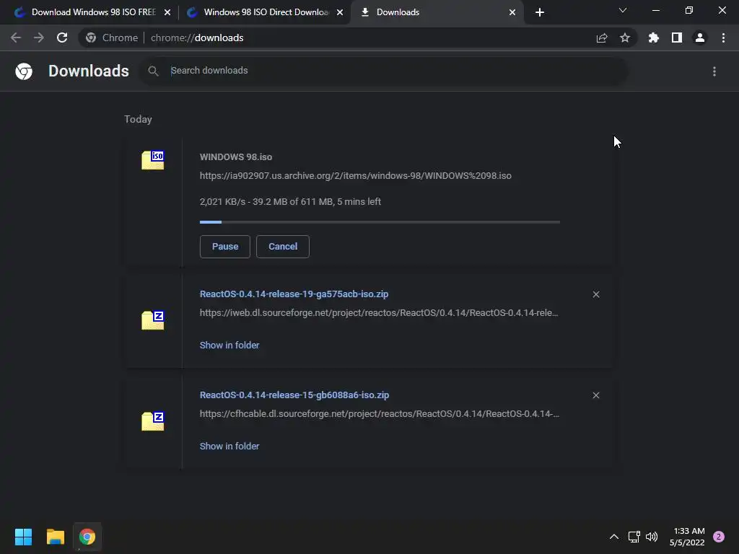The height and width of the screenshot is (554, 739).
Task: Show hidden system tray icons
Action: coord(614,537)
